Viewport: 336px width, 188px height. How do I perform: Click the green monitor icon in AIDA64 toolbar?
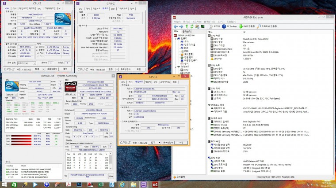[202, 26]
